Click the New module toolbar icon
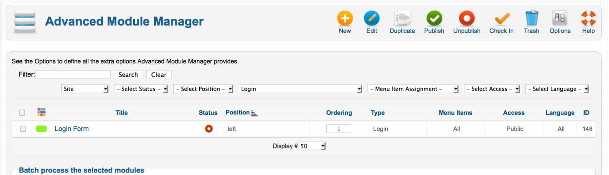This screenshot has width=609, height=175. pos(345,19)
